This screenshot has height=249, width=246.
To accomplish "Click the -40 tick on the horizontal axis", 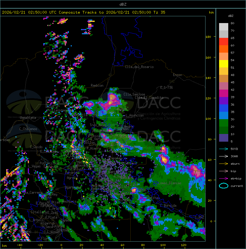I will point(20,245).
